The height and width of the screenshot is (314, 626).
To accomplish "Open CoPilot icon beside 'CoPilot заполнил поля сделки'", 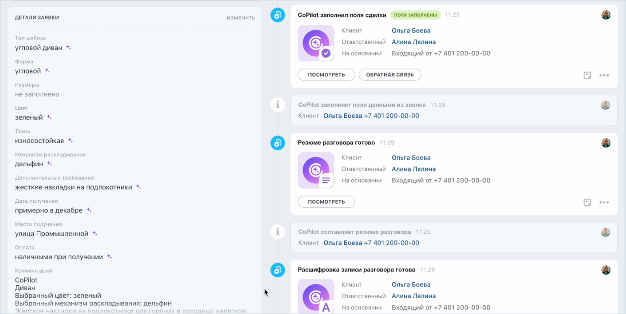I will pos(278,15).
